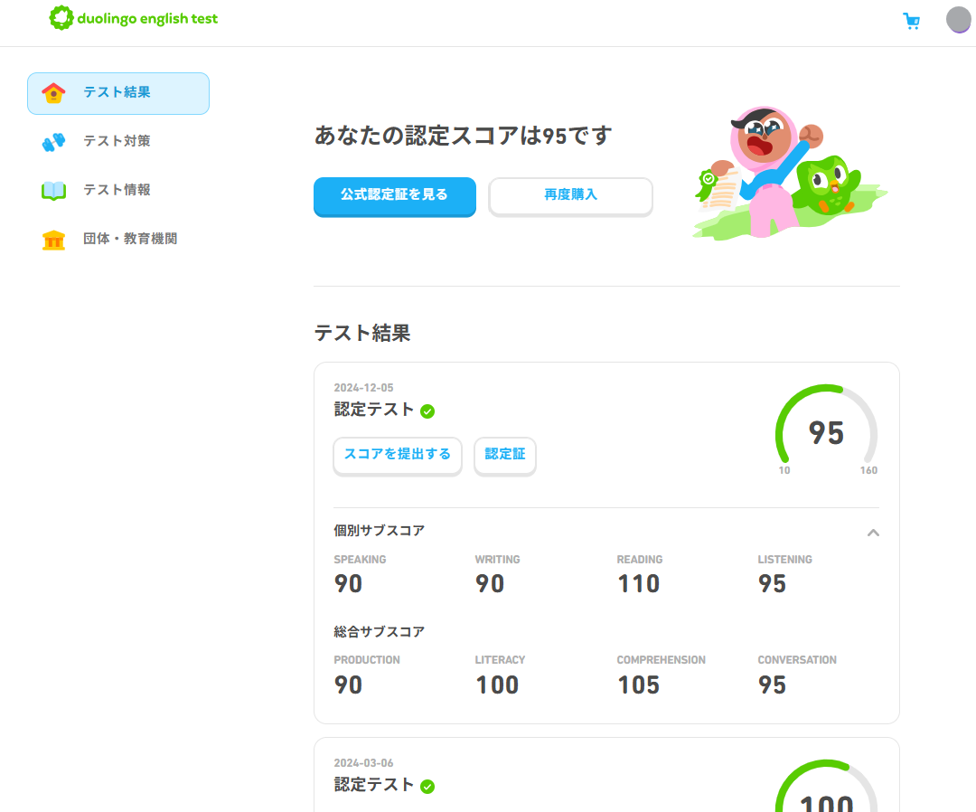Image resolution: width=976 pixels, height=812 pixels.
Task: Click the SPEAKING subscore label
Action: [360, 559]
